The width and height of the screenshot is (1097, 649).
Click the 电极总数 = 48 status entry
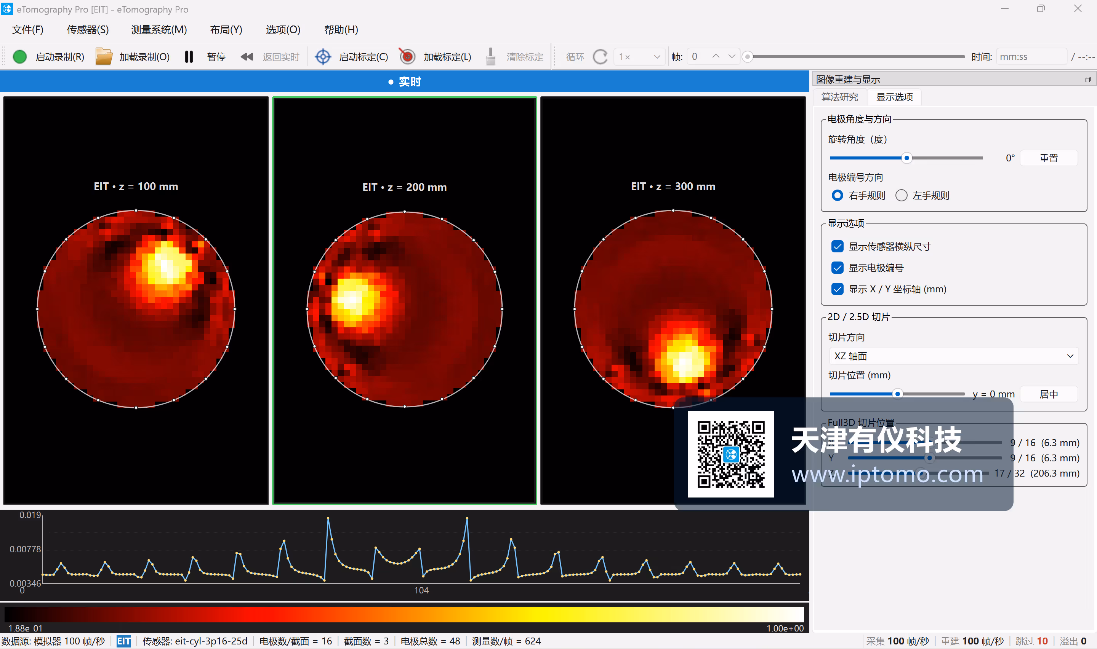[x=430, y=641]
